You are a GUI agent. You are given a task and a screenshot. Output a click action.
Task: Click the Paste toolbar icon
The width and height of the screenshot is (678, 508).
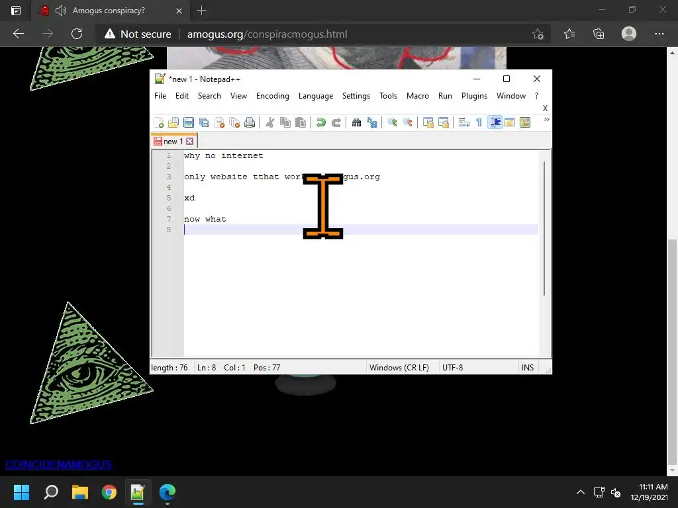300,122
